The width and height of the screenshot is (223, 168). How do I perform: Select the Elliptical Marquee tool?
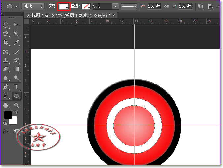click(6, 25)
